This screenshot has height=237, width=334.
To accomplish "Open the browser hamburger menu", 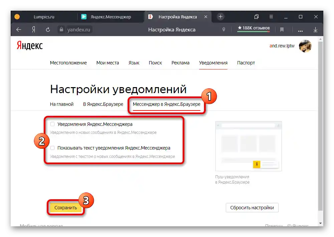I will point(271,16).
